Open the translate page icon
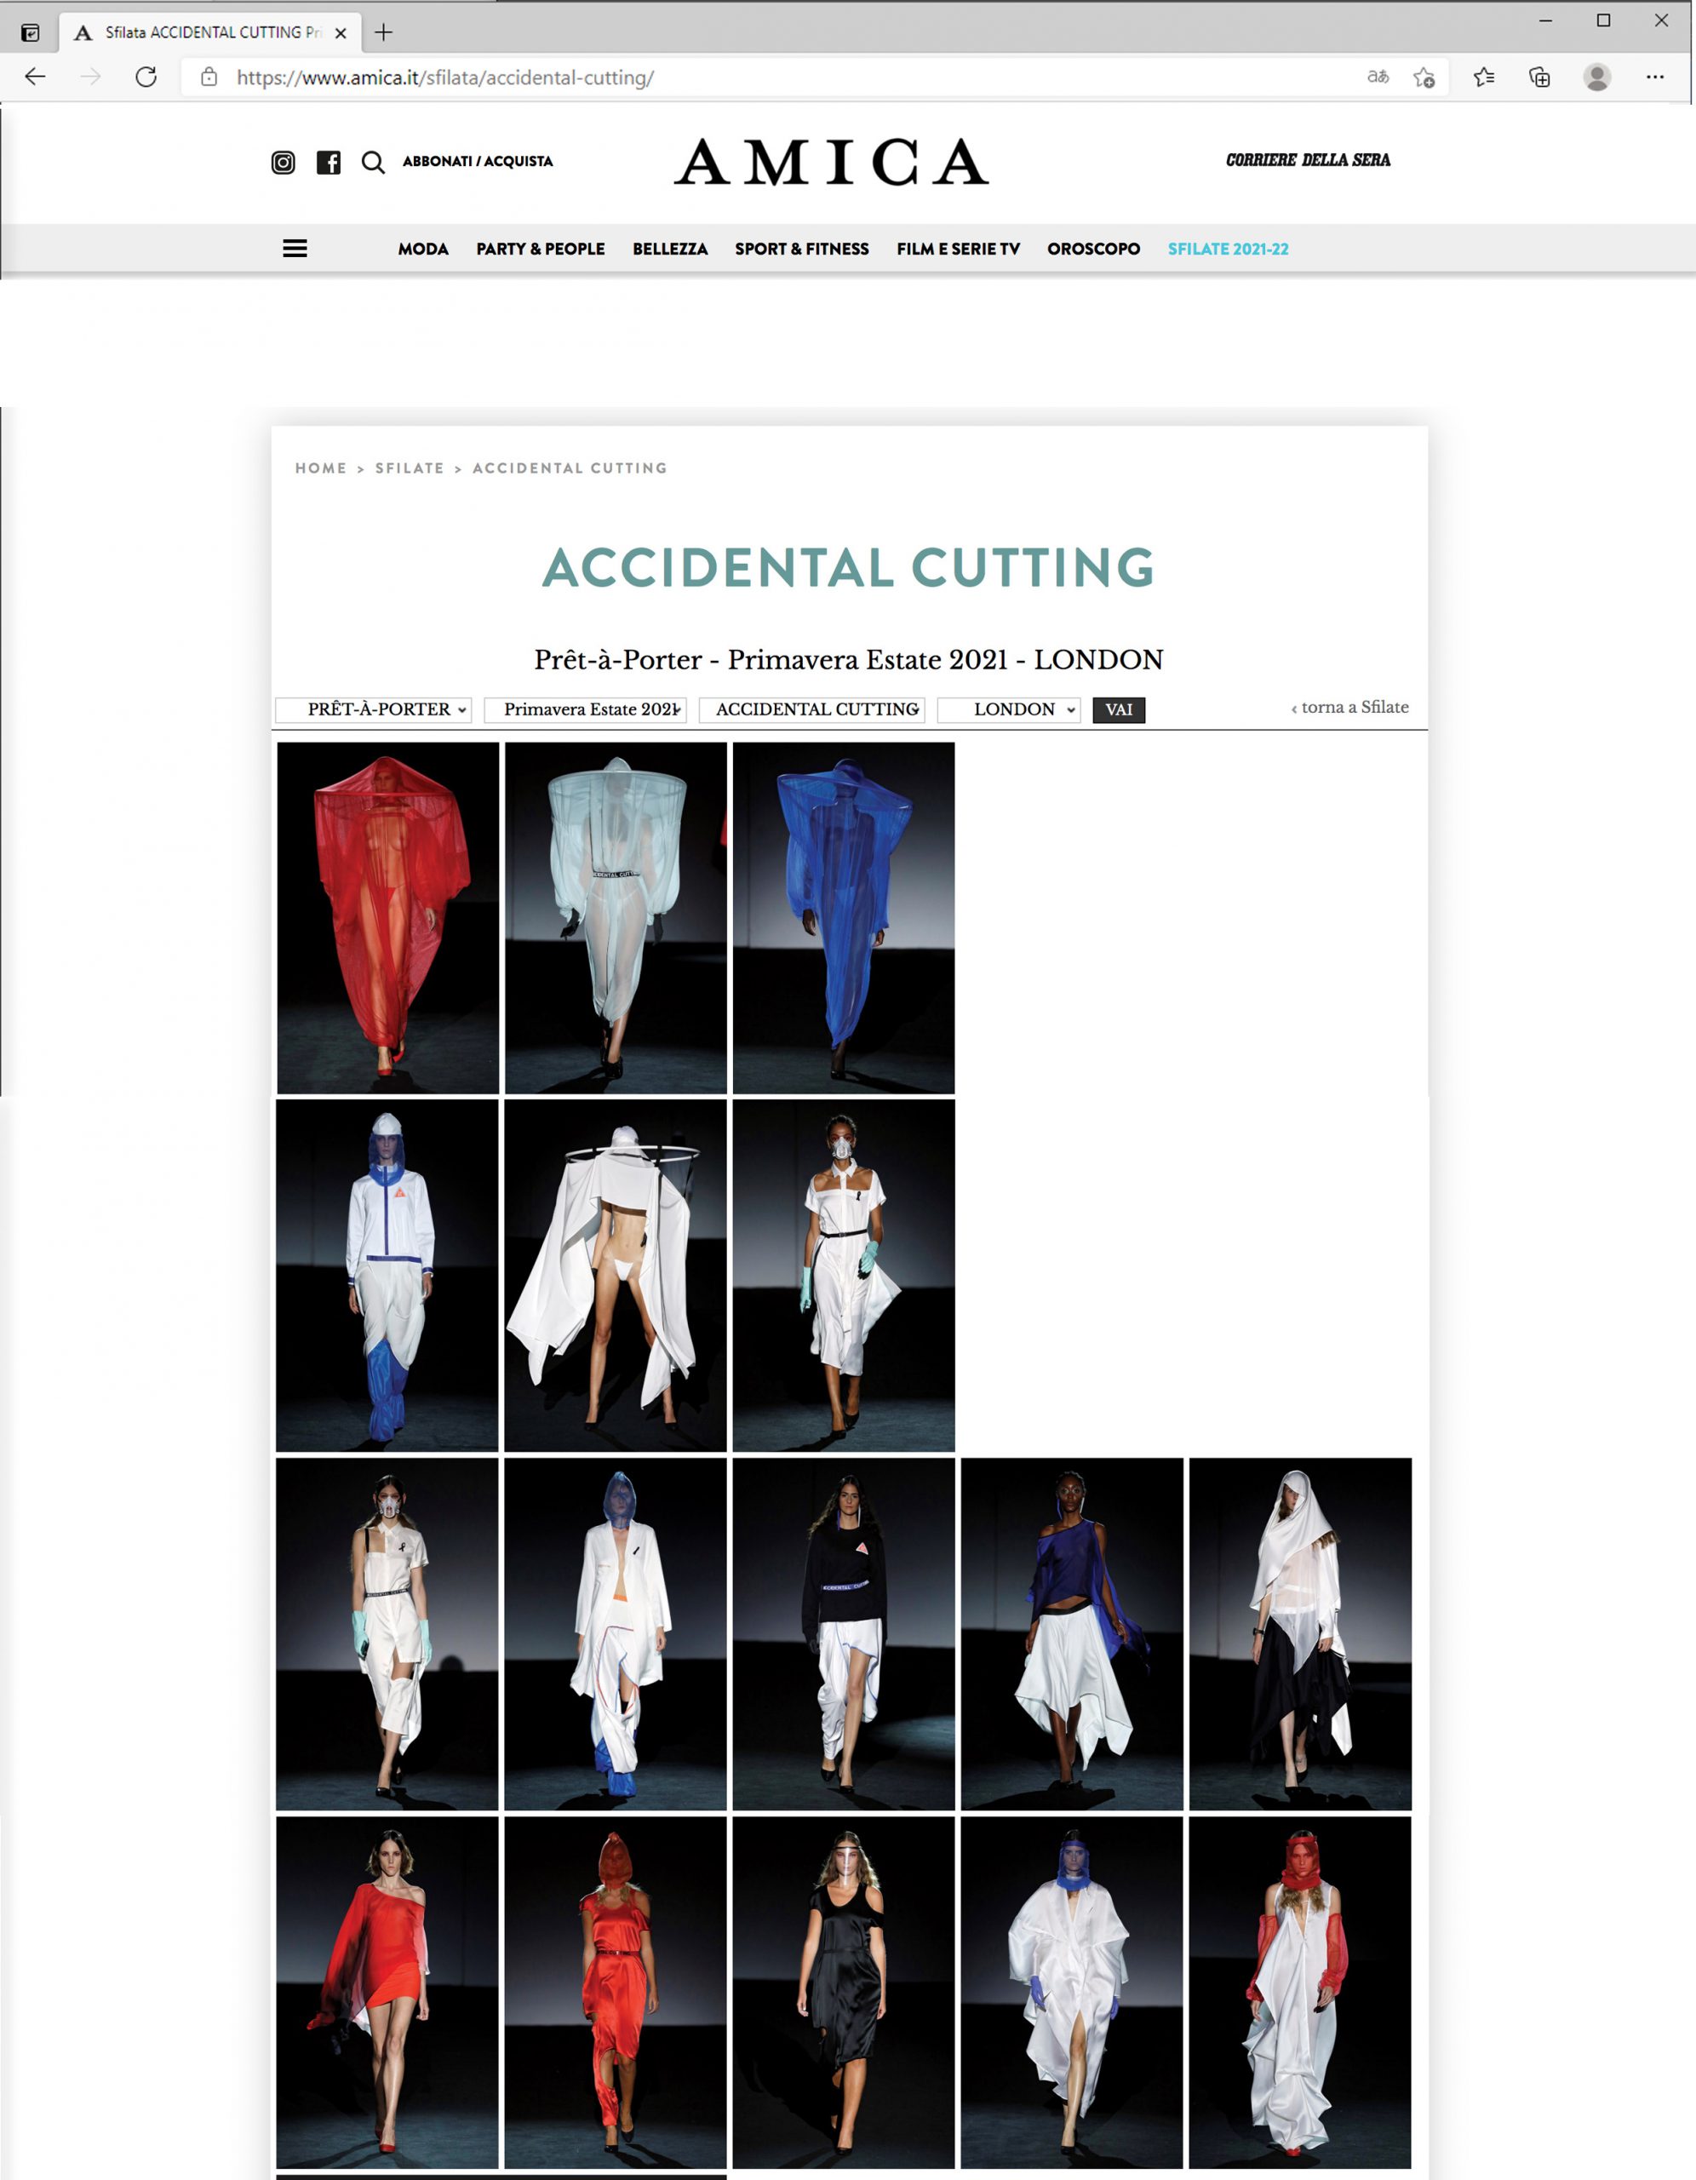The width and height of the screenshot is (1696, 2180). point(1378,77)
